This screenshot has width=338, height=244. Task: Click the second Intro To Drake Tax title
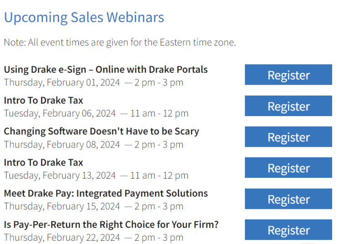click(x=43, y=162)
